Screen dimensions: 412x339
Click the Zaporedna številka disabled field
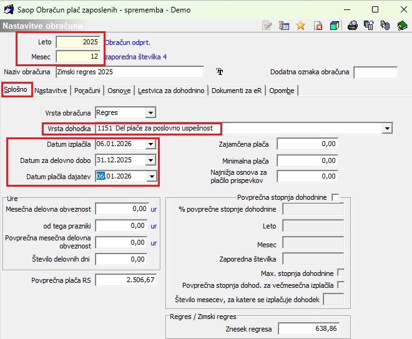313,259
